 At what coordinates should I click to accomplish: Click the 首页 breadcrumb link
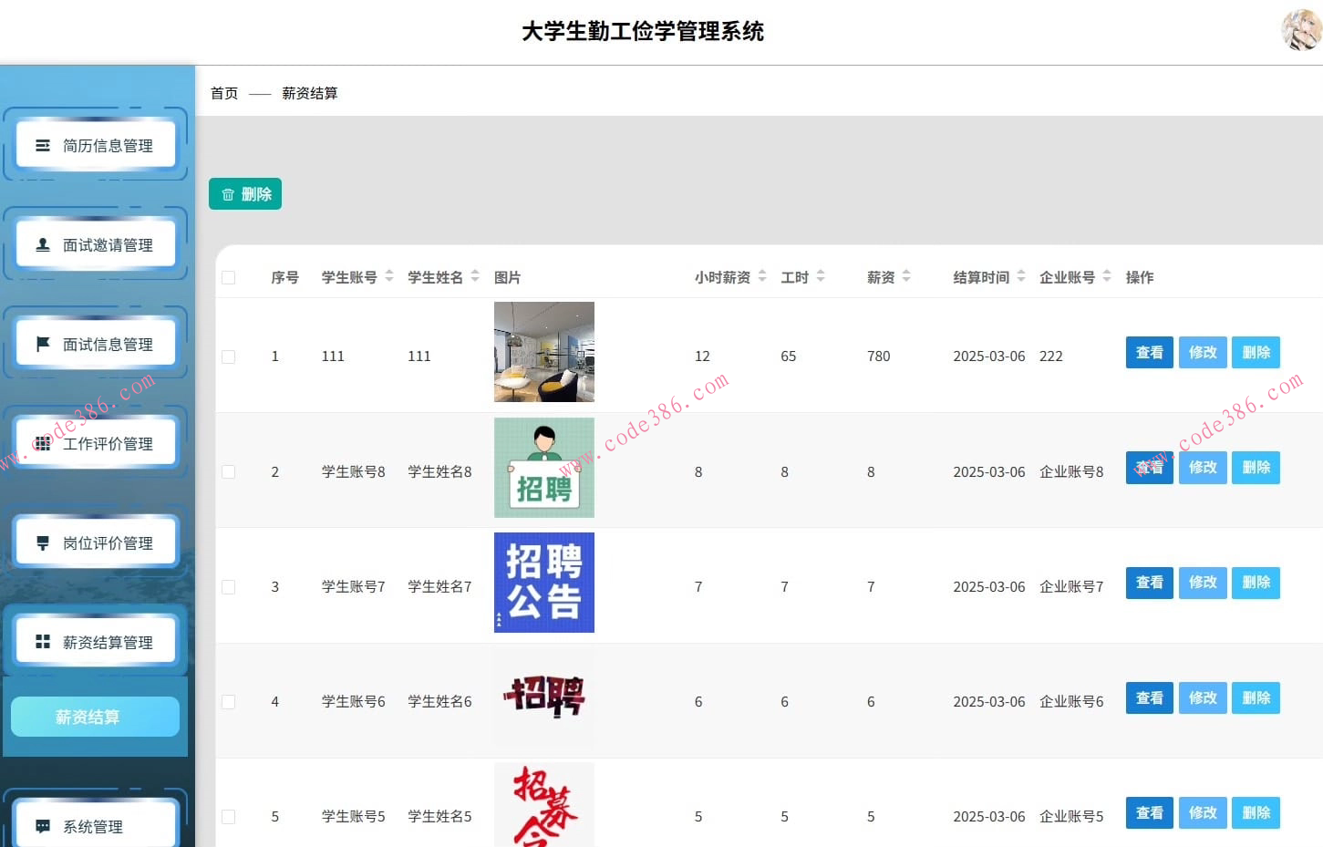[x=223, y=93]
